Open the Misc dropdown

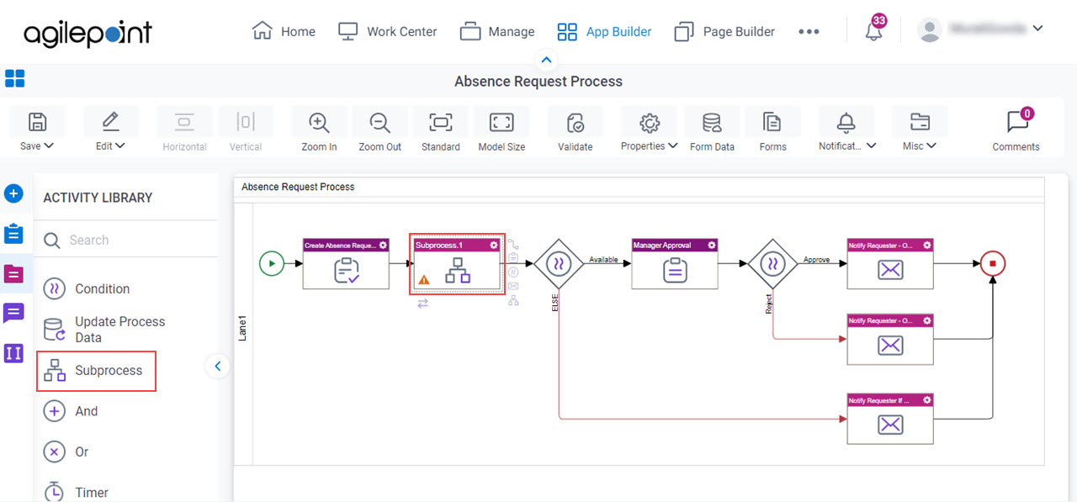920,131
